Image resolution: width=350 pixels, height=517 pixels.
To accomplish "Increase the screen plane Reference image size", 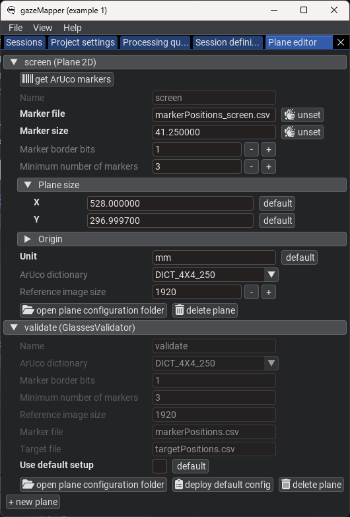I will coord(269,292).
